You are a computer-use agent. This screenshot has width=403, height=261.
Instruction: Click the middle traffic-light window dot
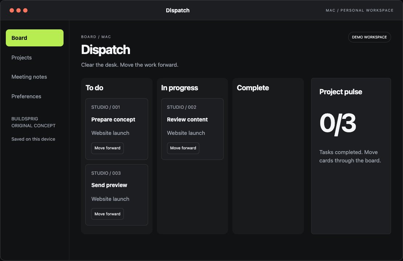[x=19, y=10]
